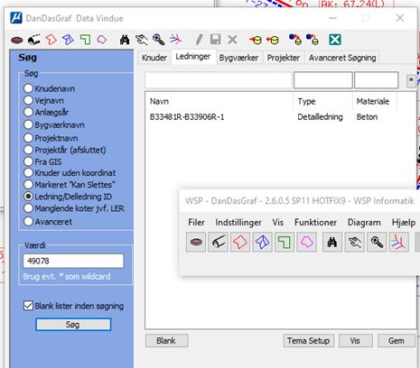Click the pipe icon in Data Vindue toolbar
Image resolution: width=420 pixels, height=368 pixels.
(x=34, y=40)
